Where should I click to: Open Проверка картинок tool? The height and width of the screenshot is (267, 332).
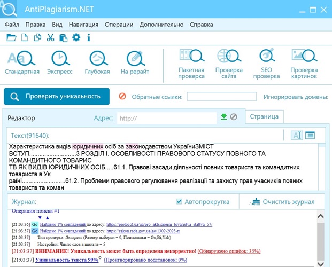coord(304,64)
